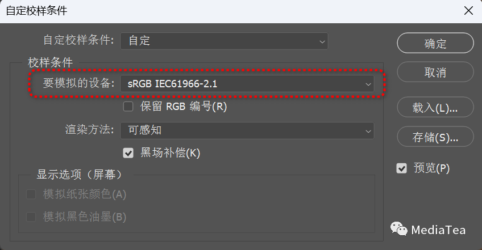Click the WeChat logo icon beside MediaTea
Screen dimensions: 482x250
tap(398, 229)
